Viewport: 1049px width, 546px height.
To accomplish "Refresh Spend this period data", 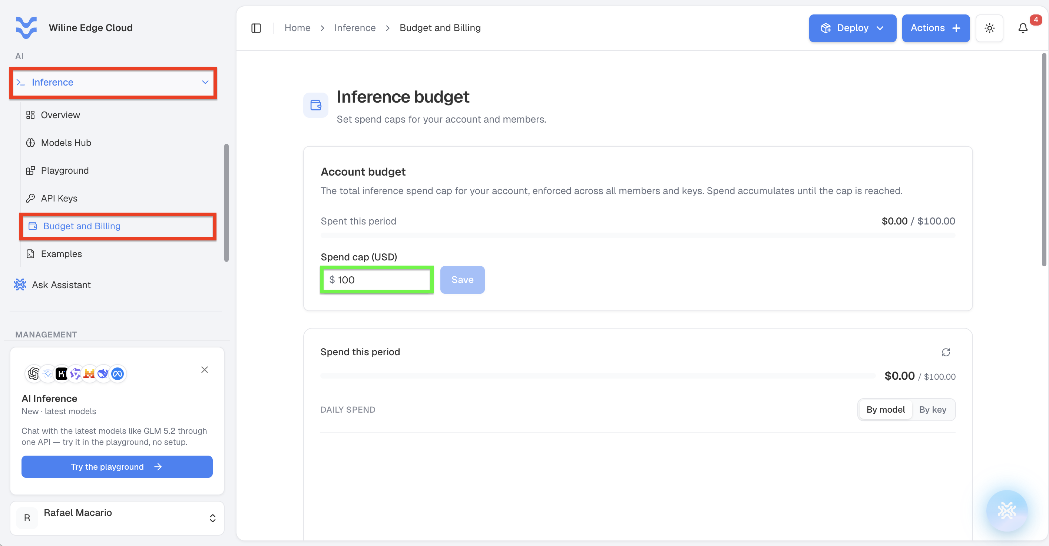I will 946,352.
